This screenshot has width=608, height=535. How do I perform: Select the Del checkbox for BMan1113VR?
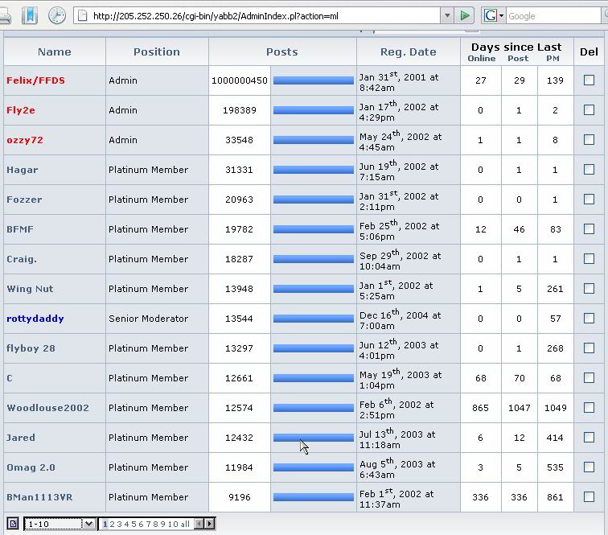click(x=589, y=497)
